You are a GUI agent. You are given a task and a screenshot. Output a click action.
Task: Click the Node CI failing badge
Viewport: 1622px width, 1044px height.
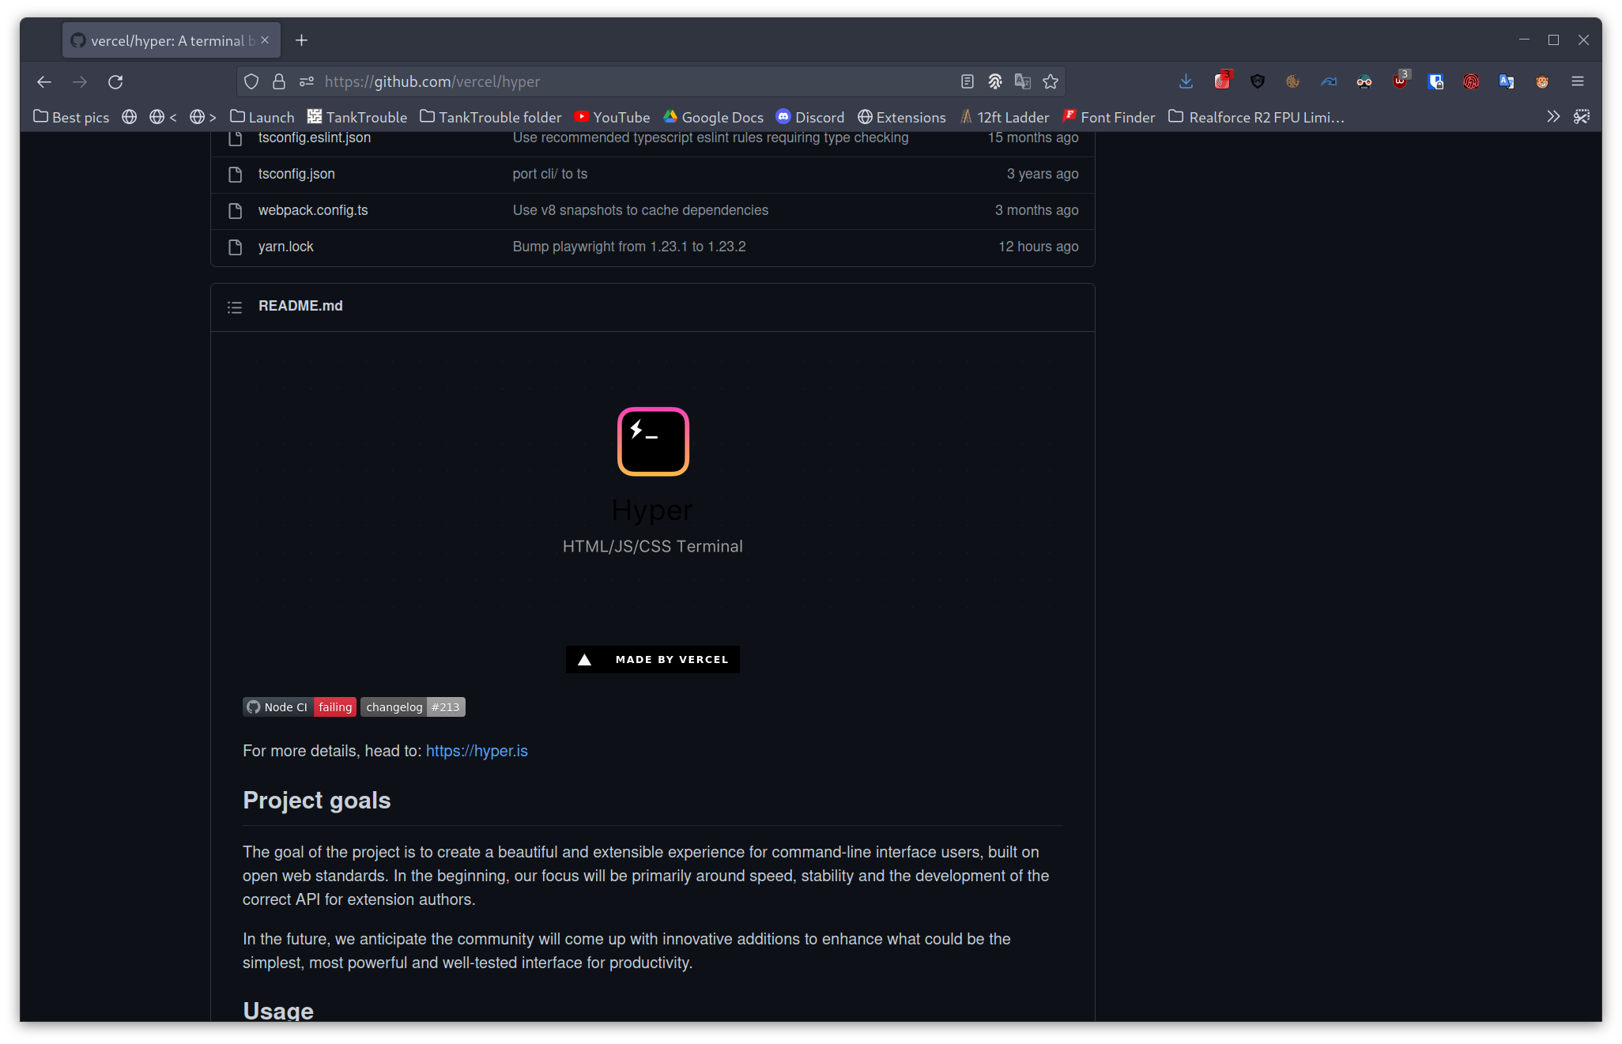coord(300,707)
